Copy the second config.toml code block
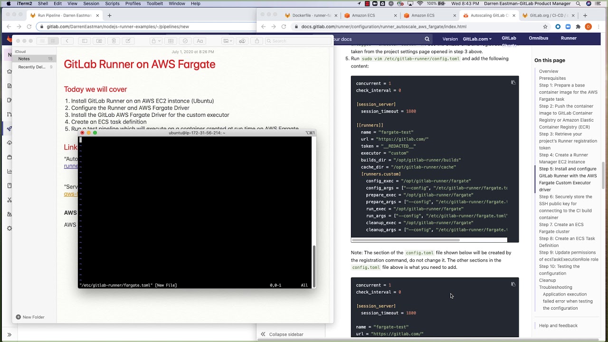The height and width of the screenshot is (342, 608). click(x=513, y=285)
